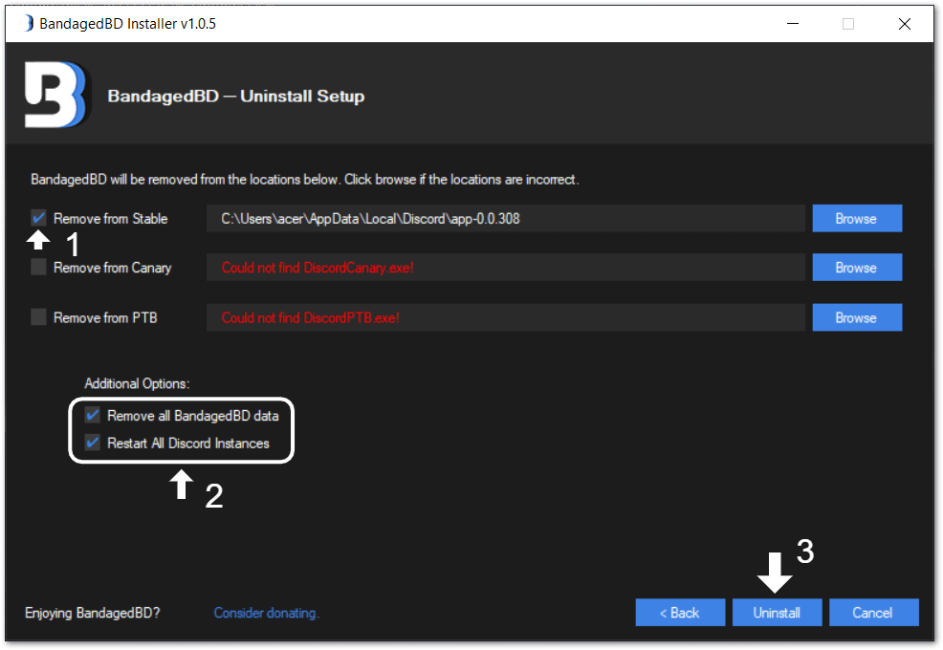Cancel the uninstall setup
The height and width of the screenshot is (650, 943).
pyautogui.click(x=874, y=613)
